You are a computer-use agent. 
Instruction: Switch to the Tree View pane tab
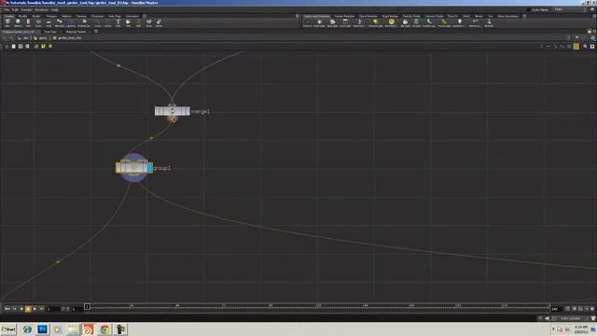49,32
